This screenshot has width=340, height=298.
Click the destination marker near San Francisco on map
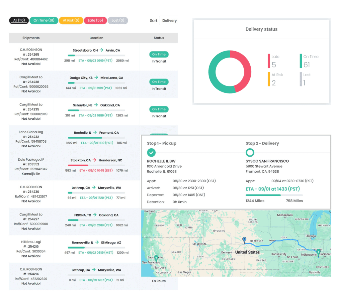(x=156, y=258)
